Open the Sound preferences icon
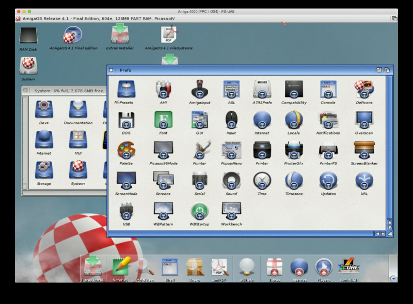The width and height of the screenshot is (413, 304). pyautogui.click(x=231, y=181)
